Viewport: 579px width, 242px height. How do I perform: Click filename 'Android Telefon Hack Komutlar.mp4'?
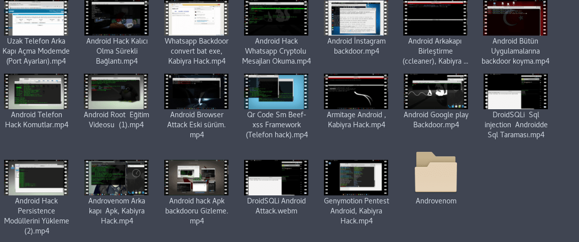[37, 120]
